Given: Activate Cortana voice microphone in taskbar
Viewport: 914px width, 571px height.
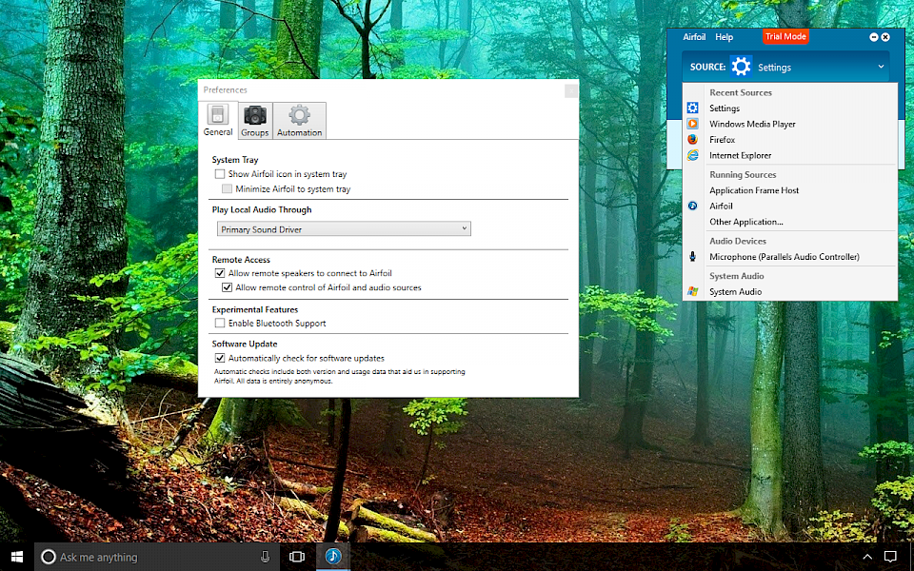Looking at the screenshot, I should [265, 557].
